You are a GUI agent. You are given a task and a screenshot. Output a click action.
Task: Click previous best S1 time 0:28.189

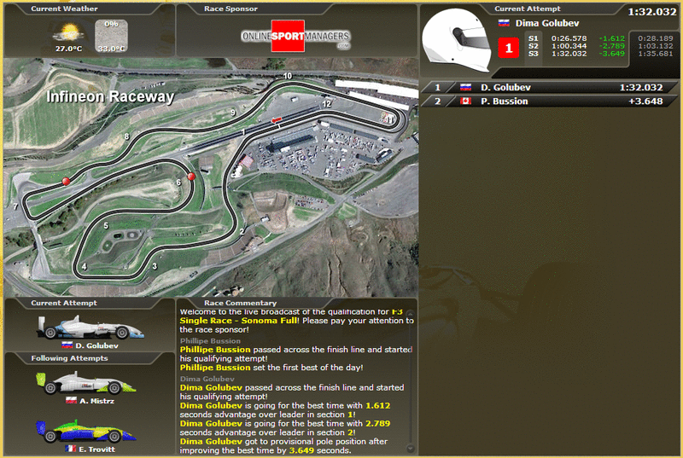pos(656,38)
